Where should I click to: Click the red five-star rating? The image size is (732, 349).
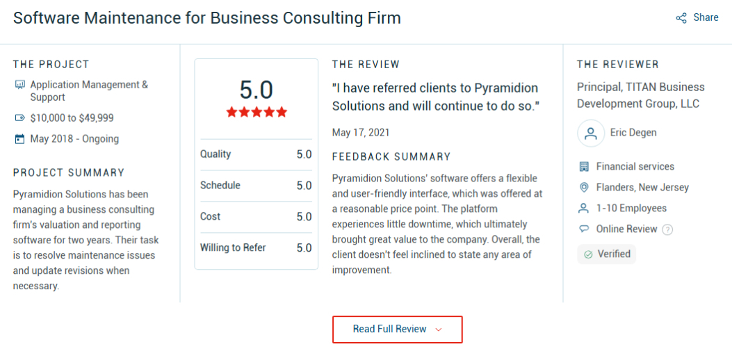click(x=256, y=112)
